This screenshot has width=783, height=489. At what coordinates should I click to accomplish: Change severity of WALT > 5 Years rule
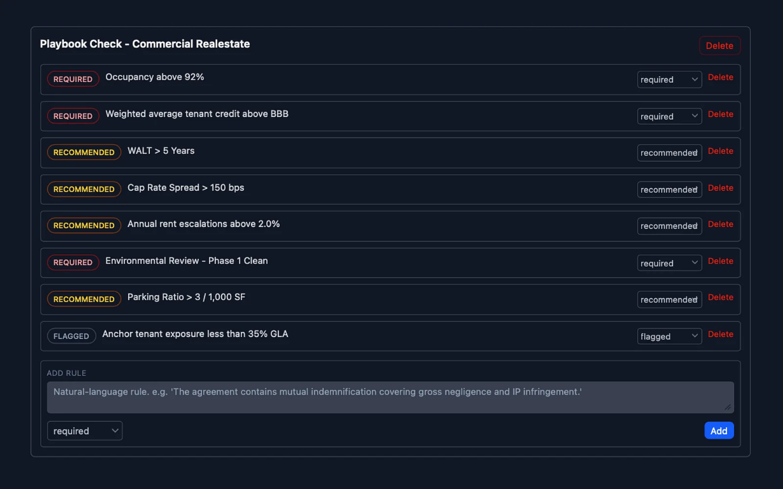669,153
